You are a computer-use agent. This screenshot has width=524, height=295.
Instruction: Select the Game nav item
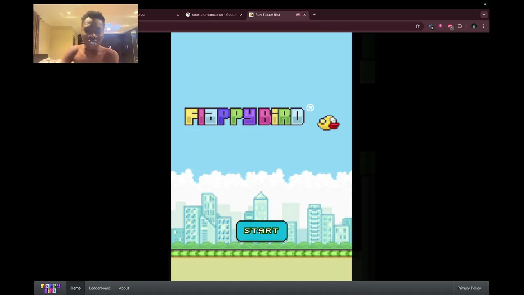(x=75, y=288)
